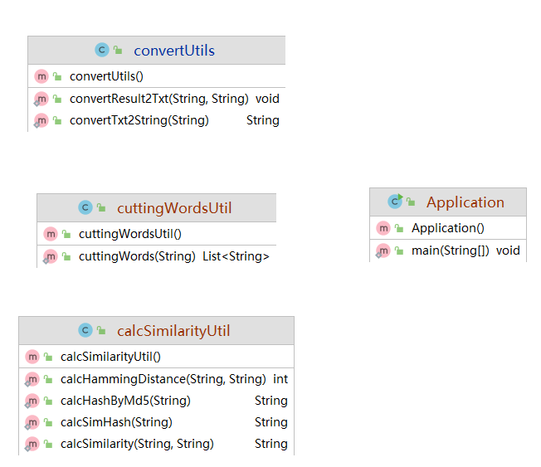Select the calcSimilarityUtil class header name
541x467 pixels.
coord(173,331)
